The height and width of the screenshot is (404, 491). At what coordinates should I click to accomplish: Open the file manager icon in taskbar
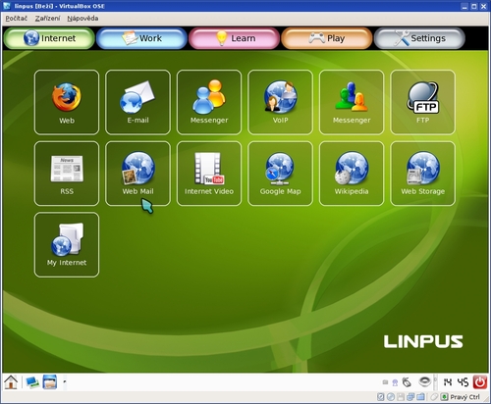click(x=50, y=382)
